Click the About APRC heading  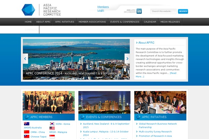click(146, 43)
